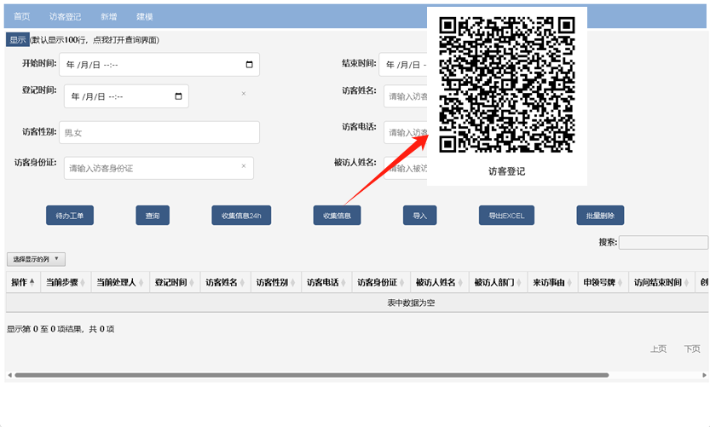
Task: Click the 访客电话 input field
Action: click(406, 132)
